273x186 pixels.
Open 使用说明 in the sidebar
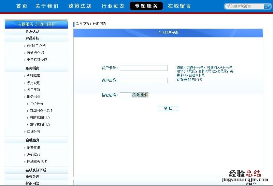[33, 83]
